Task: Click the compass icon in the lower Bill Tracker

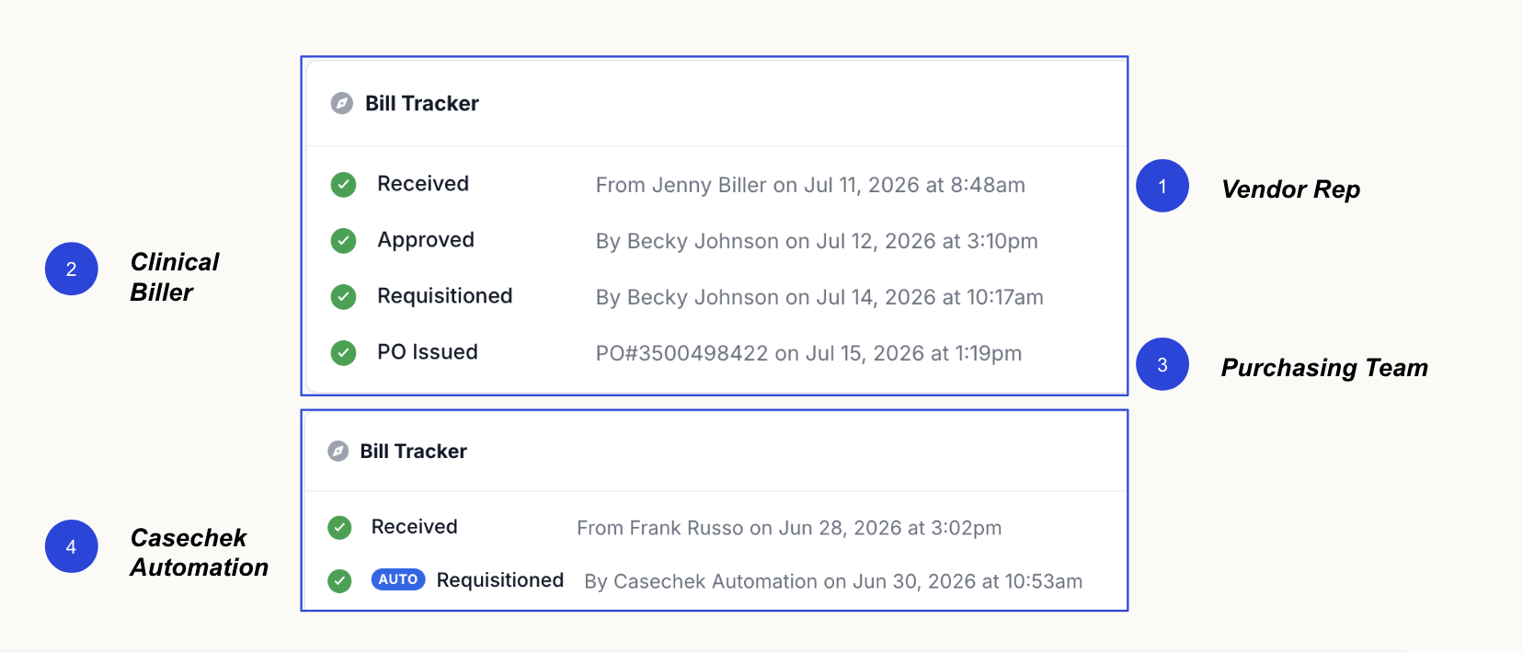Action: 338,451
